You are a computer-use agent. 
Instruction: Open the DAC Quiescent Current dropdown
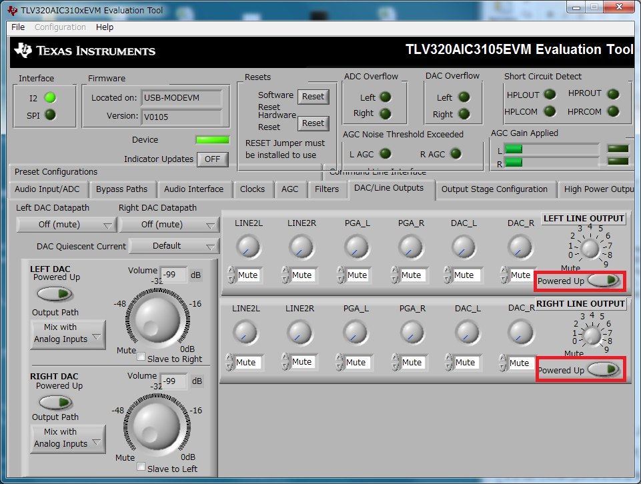pos(174,246)
